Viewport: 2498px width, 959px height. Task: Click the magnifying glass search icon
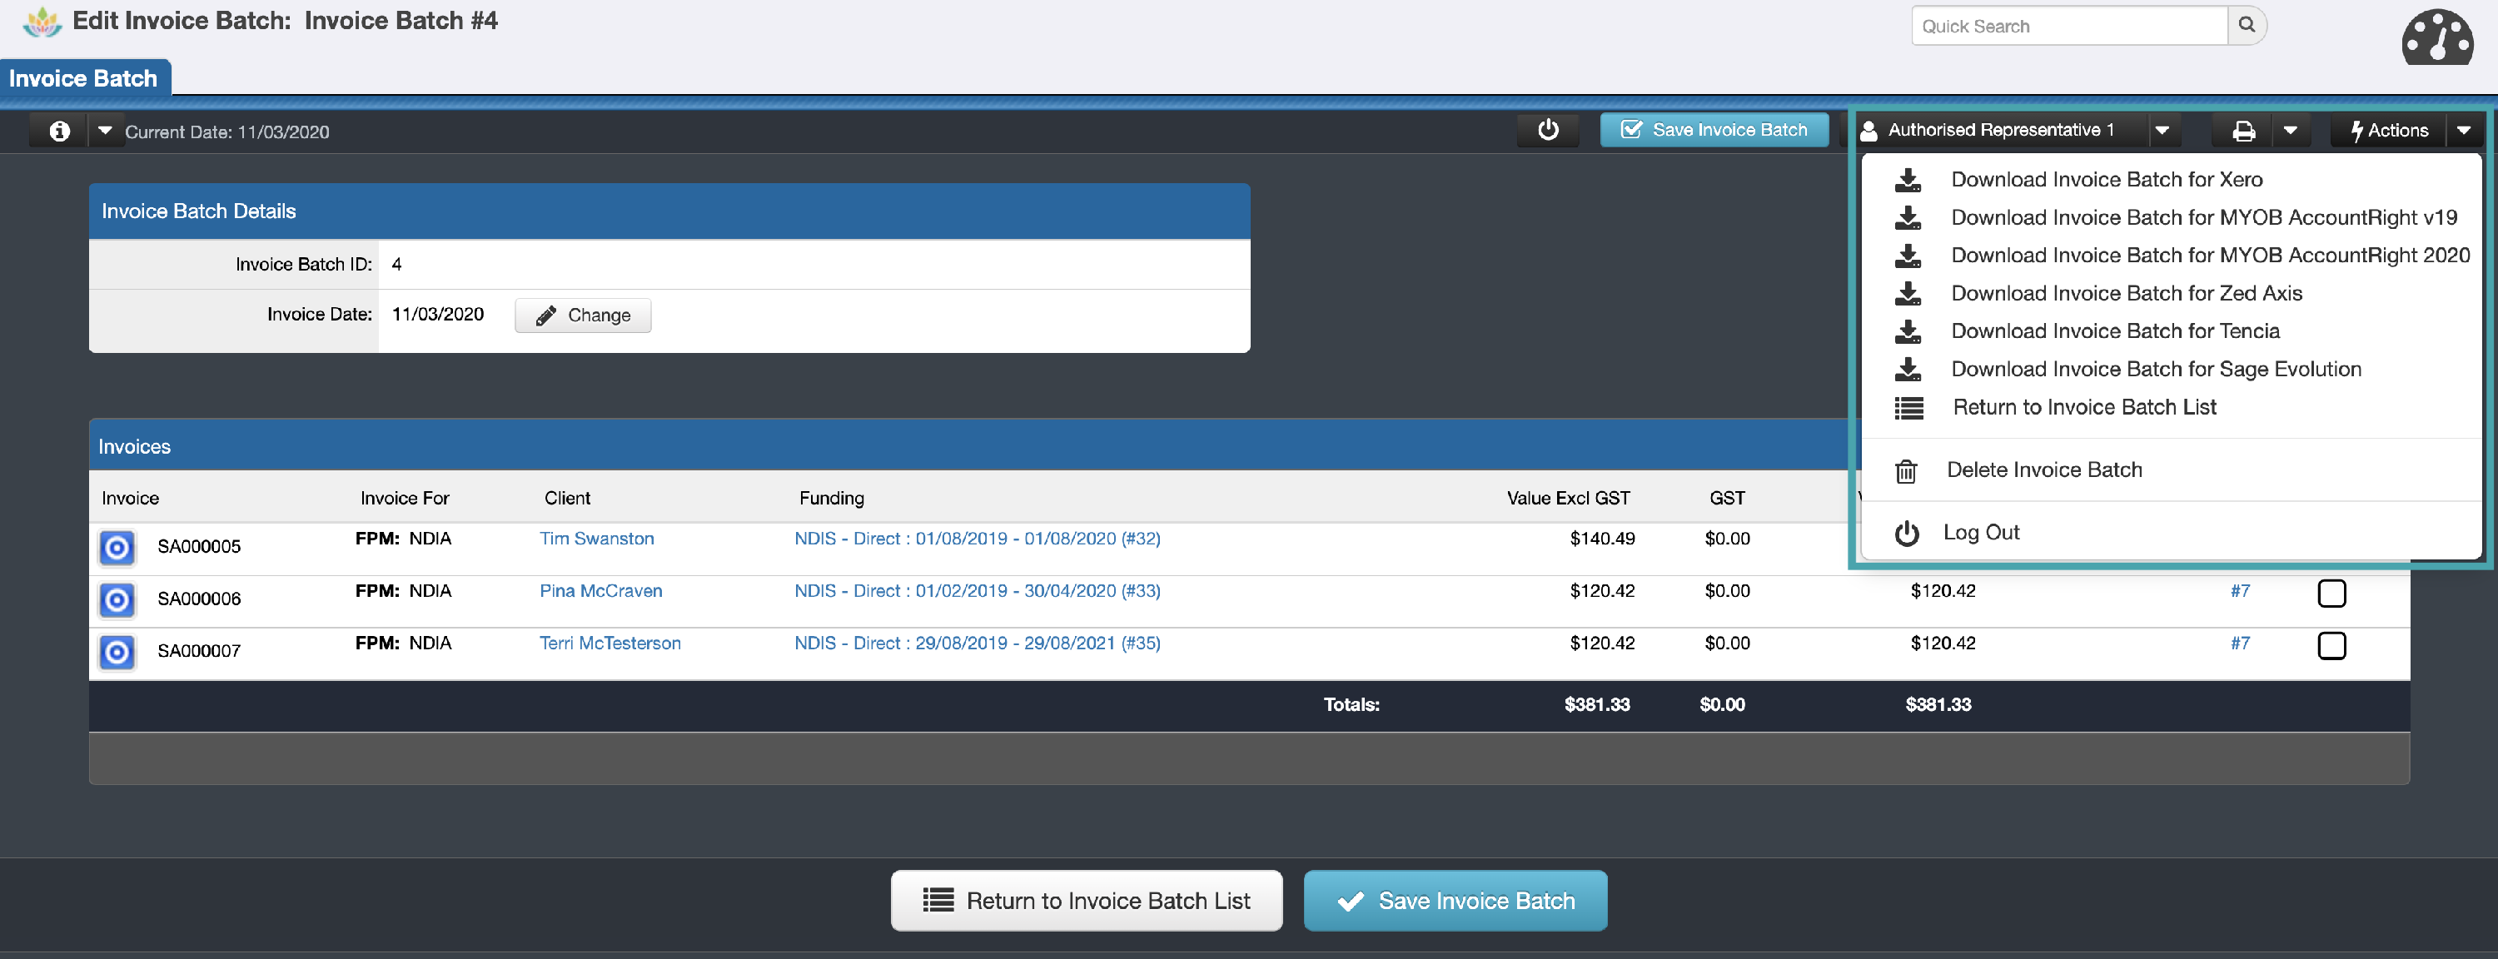click(2247, 25)
